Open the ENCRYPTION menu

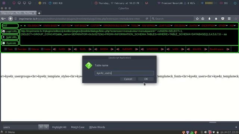[x=209, y=26]
